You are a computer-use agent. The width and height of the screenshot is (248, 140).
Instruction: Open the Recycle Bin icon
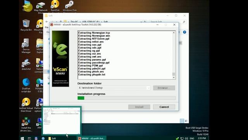[26, 25]
